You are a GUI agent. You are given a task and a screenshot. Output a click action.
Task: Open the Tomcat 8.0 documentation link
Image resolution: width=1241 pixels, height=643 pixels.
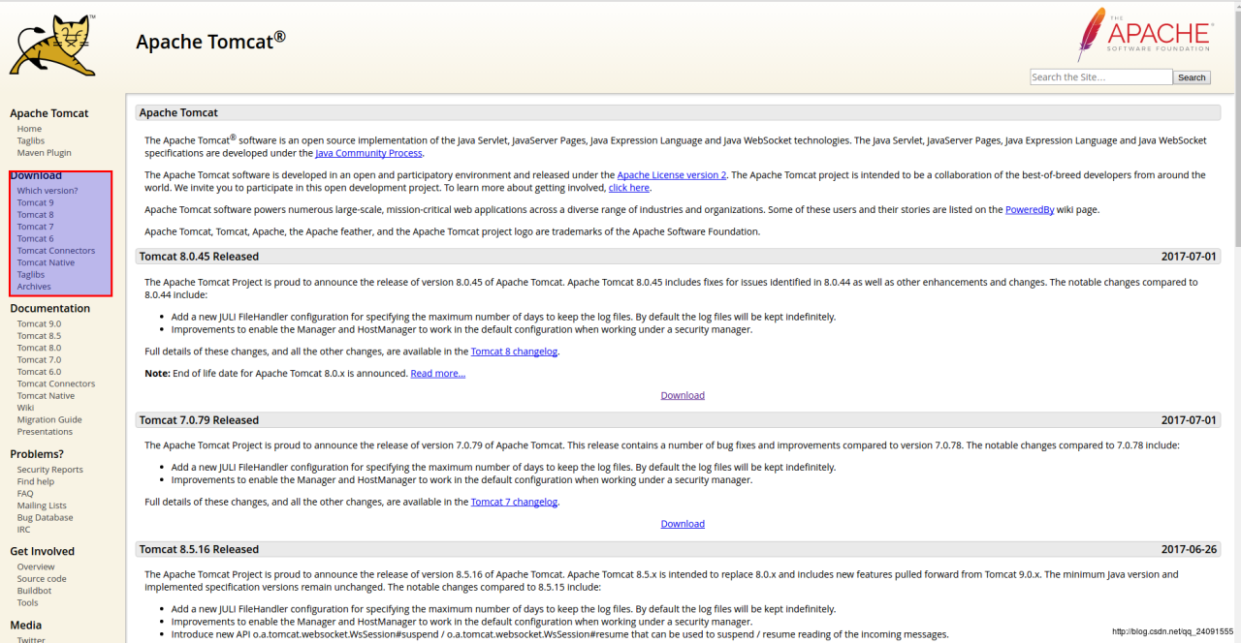click(39, 348)
